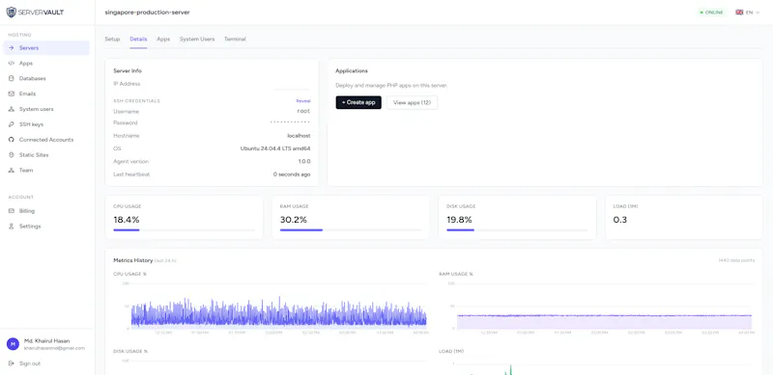Reveal the SSH credentials
Image resolution: width=773 pixels, height=375 pixels.
[x=303, y=101]
